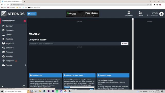165x93 pixels.
Task: Focus the Aternos username input field
Action: point(75,44)
